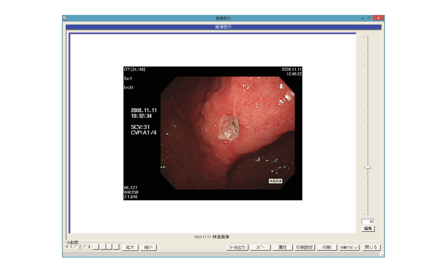Viewport: 445px width, 274px height.
Task: Click the previous-image arrow button
Action: (x=103, y=247)
